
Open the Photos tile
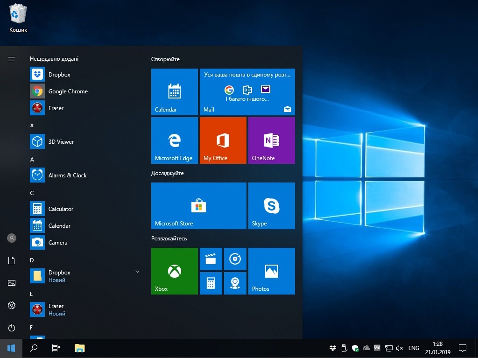pyautogui.click(x=271, y=271)
